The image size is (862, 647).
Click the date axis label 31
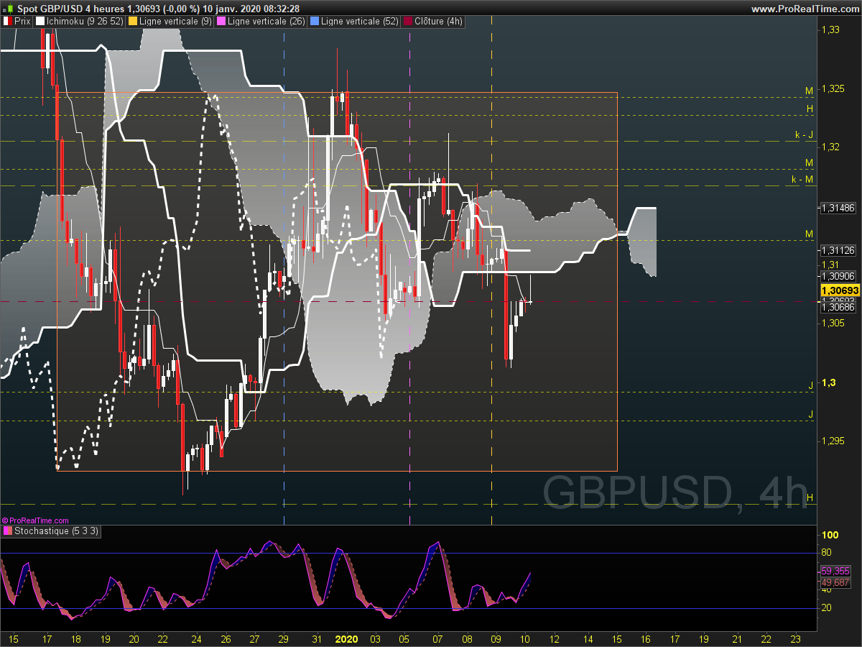pyautogui.click(x=317, y=638)
